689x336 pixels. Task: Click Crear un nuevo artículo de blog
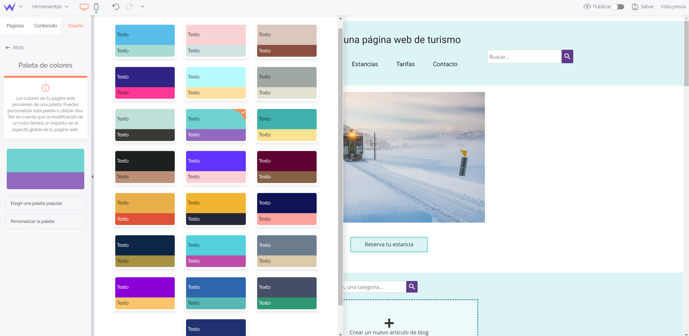click(x=389, y=332)
